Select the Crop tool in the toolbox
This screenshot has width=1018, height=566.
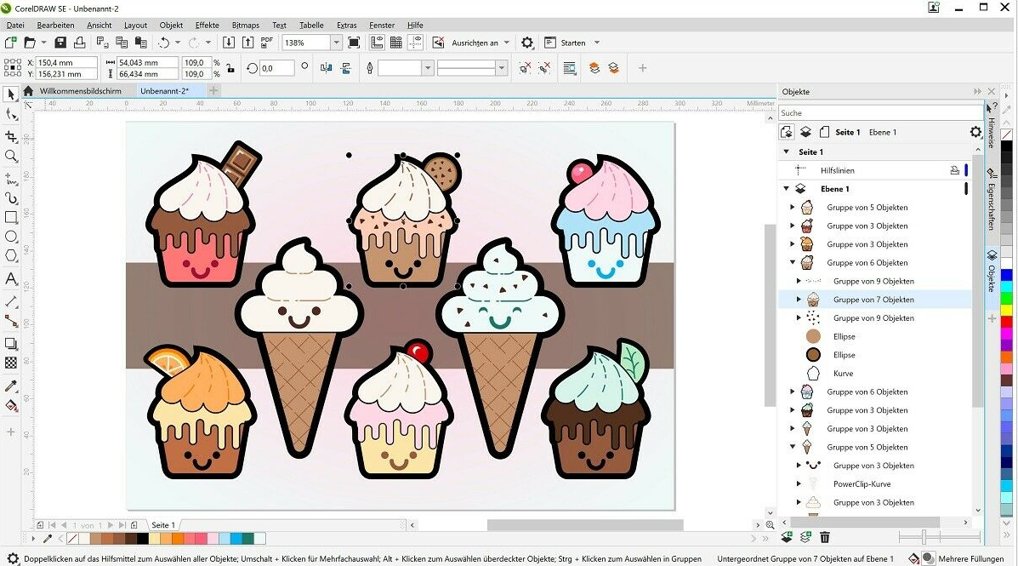click(x=11, y=136)
